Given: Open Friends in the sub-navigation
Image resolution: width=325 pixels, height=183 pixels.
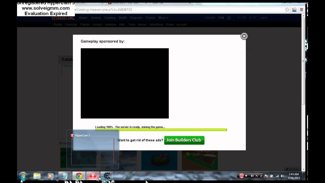Looking at the screenshot, I should click(x=85, y=25).
